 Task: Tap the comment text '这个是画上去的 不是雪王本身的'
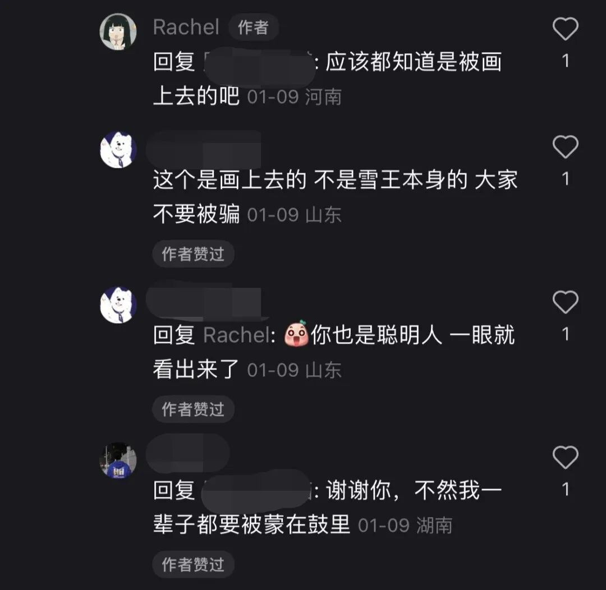click(x=310, y=180)
